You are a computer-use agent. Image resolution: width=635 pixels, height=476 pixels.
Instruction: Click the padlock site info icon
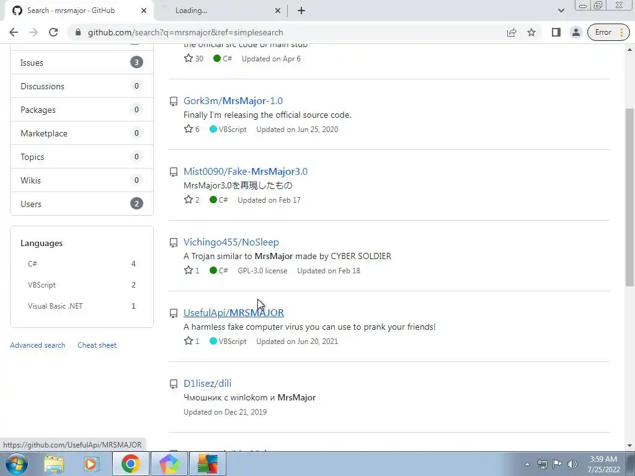[78, 32]
